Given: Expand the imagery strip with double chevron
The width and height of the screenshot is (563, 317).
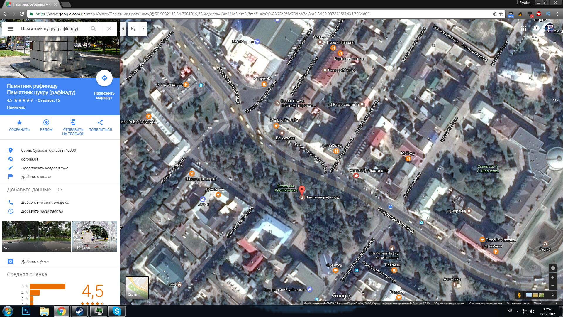Looking at the screenshot, I should point(553,295).
